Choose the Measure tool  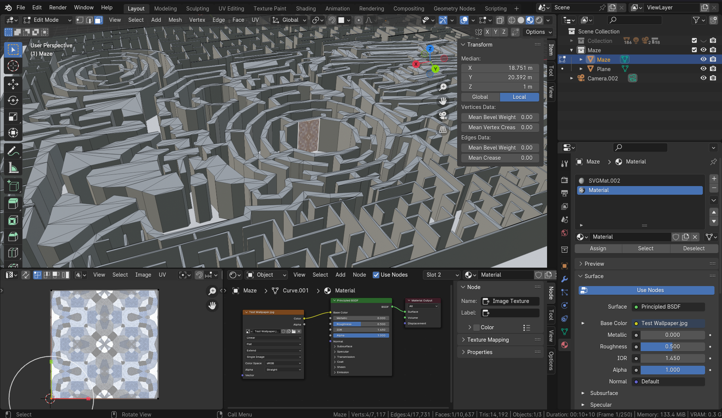click(13, 168)
